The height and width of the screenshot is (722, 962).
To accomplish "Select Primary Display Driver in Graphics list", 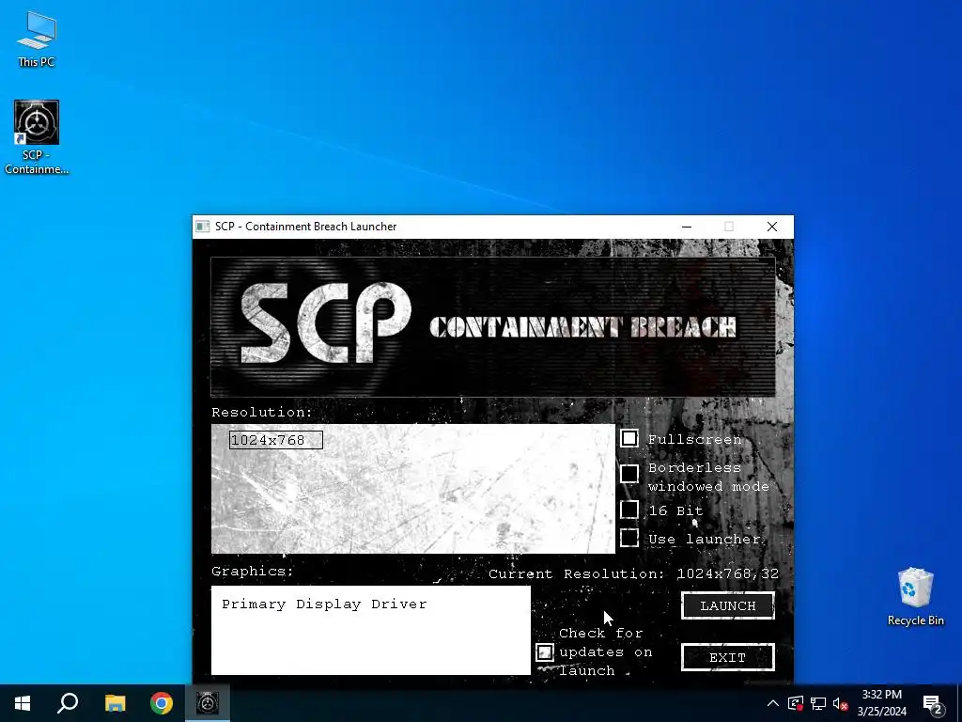I will [324, 604].
